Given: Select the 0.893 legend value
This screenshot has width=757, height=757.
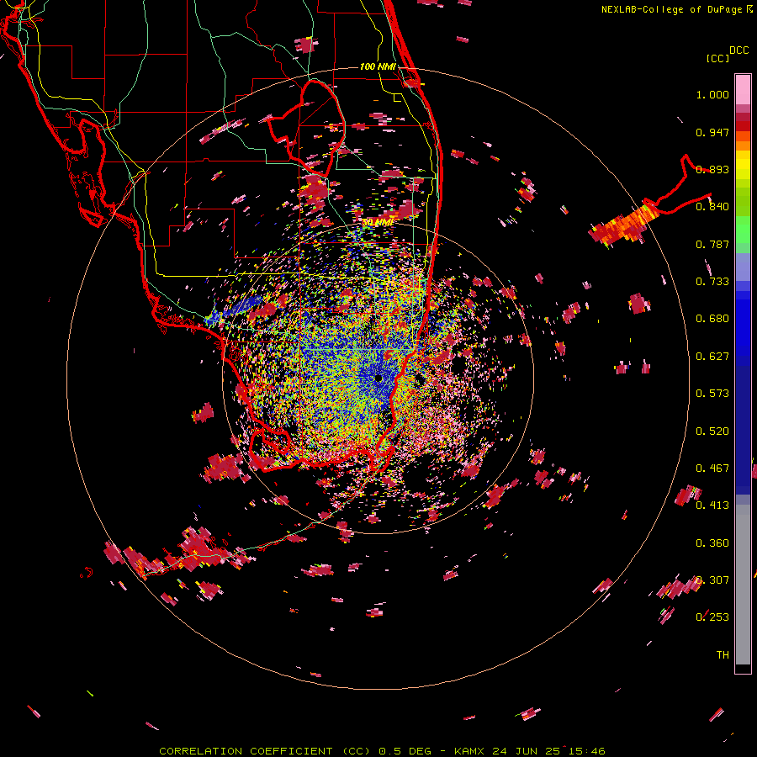Looking at the screenshot, I should (x=712, y=169).
